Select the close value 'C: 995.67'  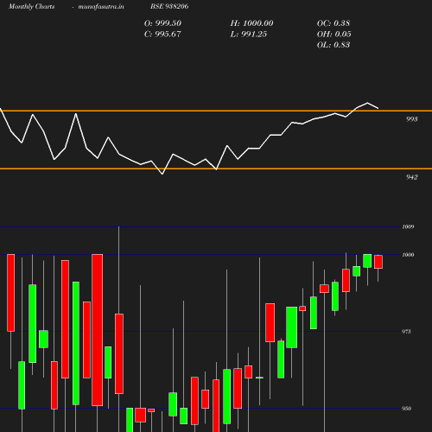tap(162, 35)
